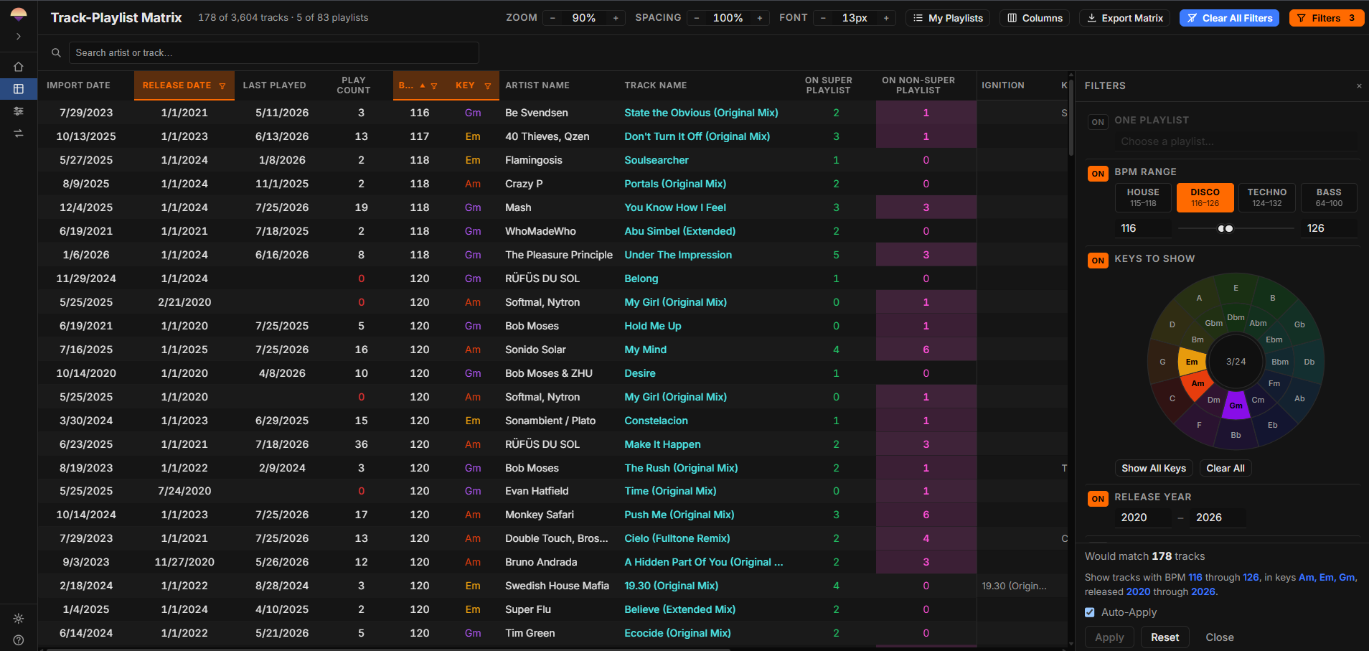Increase zoom with the plus button
Viewport: 1369px width, 651px height.
click(616, 18)
